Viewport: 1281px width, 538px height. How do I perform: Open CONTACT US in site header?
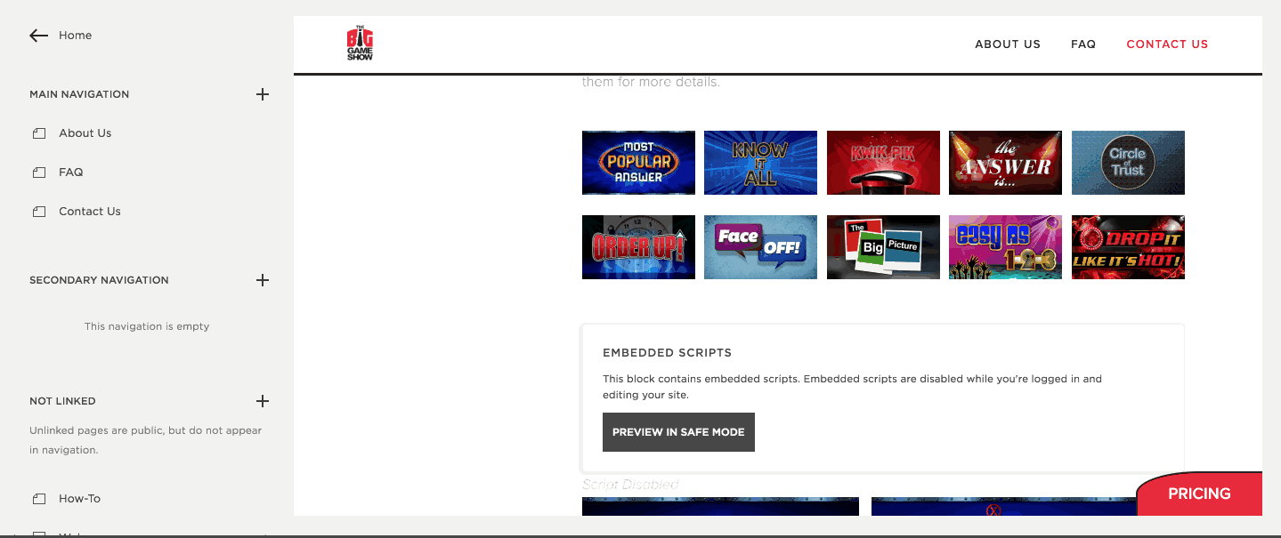point(1167,44)
